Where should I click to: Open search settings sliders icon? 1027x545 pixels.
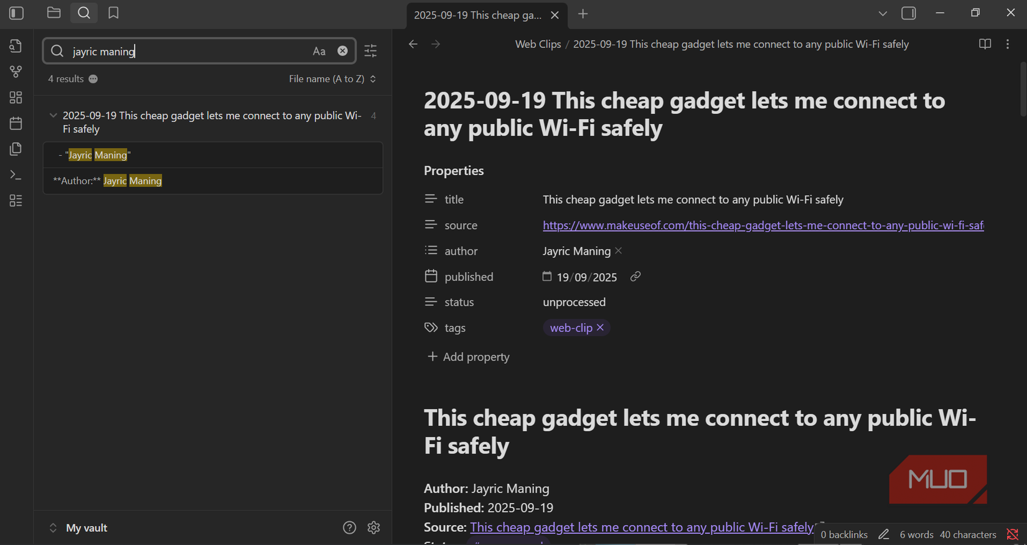click(x=370, y=51)
